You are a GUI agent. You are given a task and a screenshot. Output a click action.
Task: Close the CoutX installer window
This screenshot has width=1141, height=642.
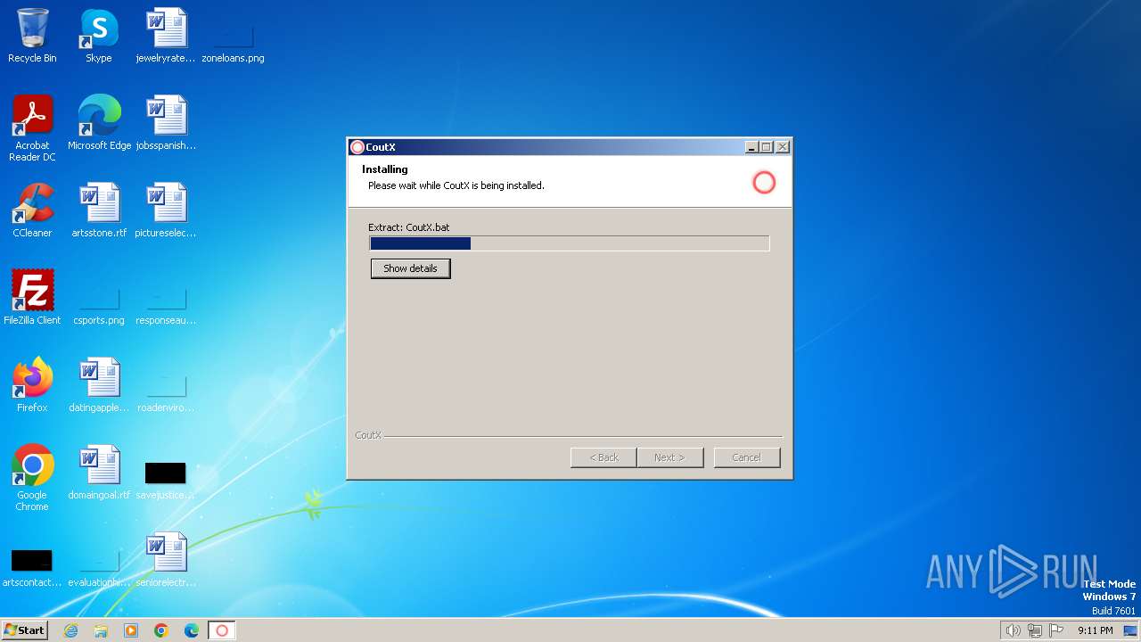[783, 147]
